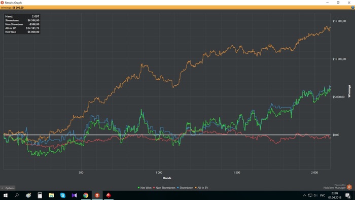Click the $5 000,00 axis label

pyautogui.click(x=338, y=97)
